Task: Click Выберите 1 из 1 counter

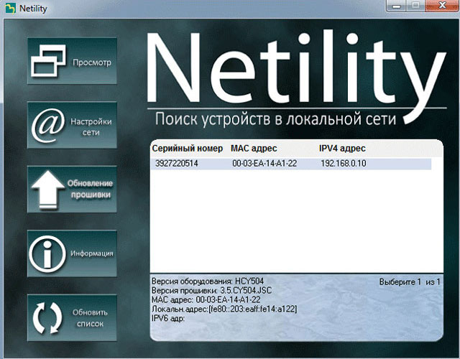Action: click(x=410, y=282)
